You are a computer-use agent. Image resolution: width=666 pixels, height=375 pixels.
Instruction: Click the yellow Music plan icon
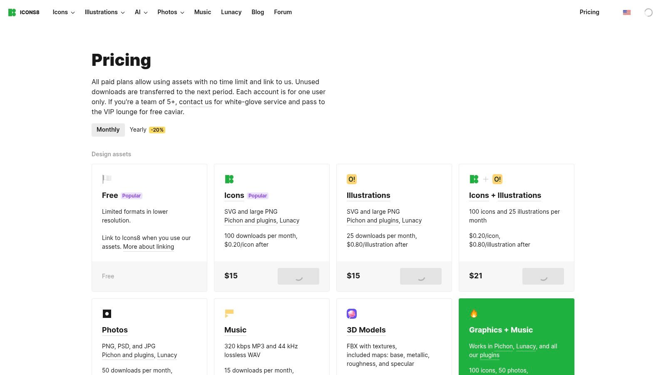[x=229, y=314]
